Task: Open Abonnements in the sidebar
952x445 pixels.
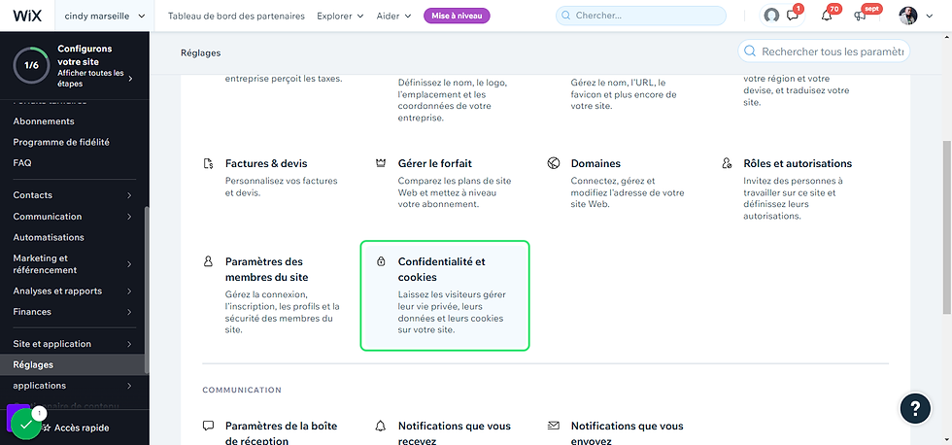Action: tap(44, 121)
